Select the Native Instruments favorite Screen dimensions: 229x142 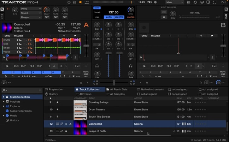coord(150,89)
